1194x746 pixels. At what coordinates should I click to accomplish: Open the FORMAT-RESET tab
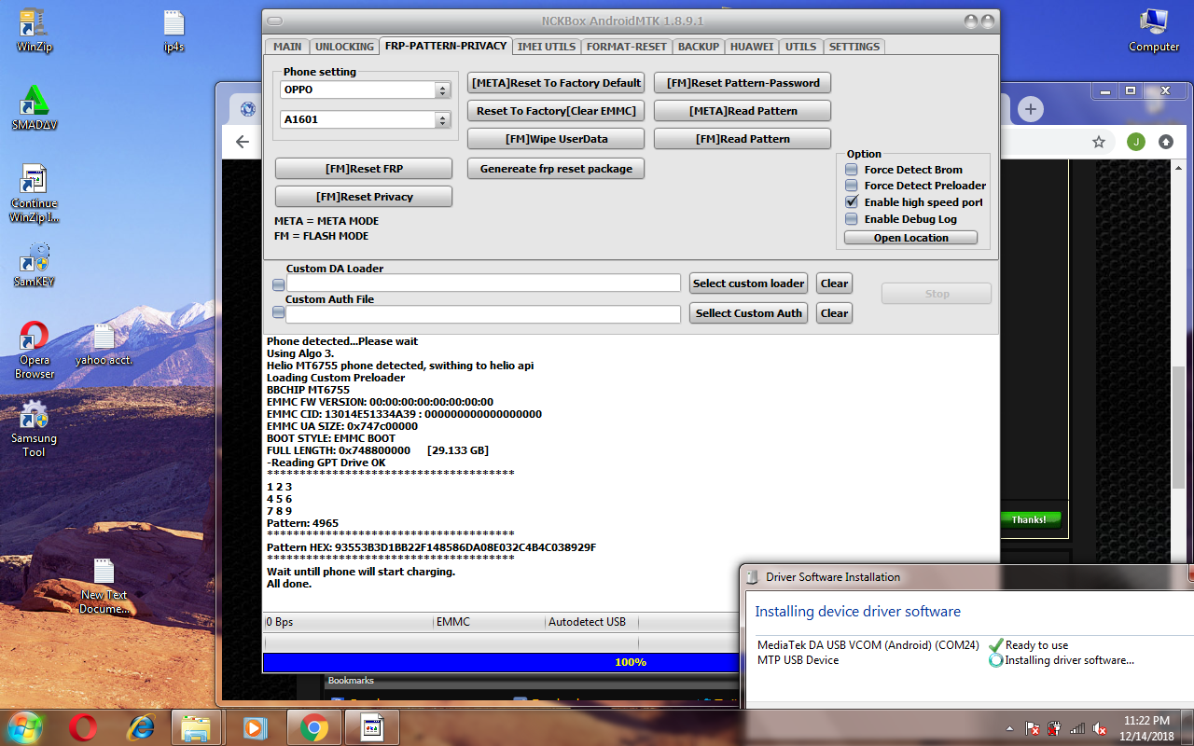(627, 47)
